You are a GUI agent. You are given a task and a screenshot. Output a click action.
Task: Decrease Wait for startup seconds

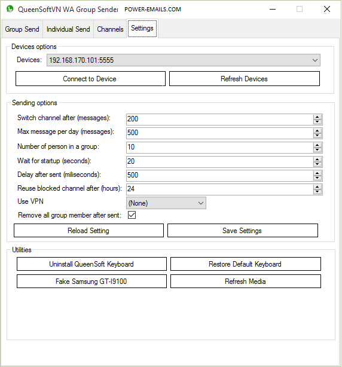[317, 164]
